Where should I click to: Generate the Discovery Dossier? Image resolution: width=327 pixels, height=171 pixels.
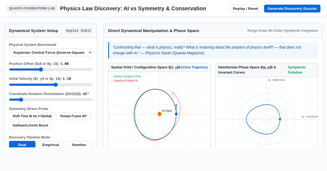(x=292, y=8)
